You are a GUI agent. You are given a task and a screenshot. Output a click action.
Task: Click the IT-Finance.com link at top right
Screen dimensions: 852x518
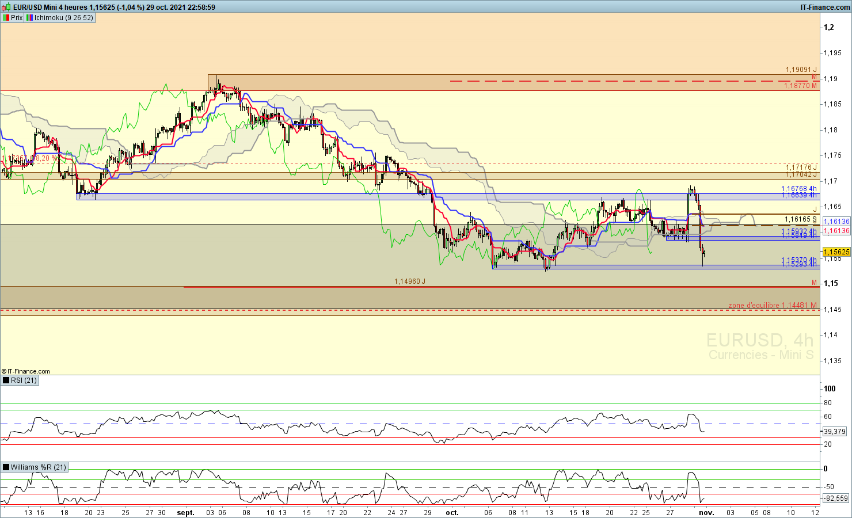[825, 7]
